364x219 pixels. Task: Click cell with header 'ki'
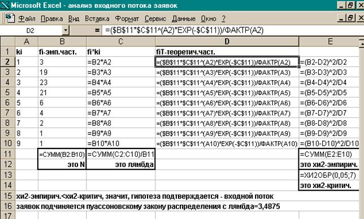tap(27, 52)
